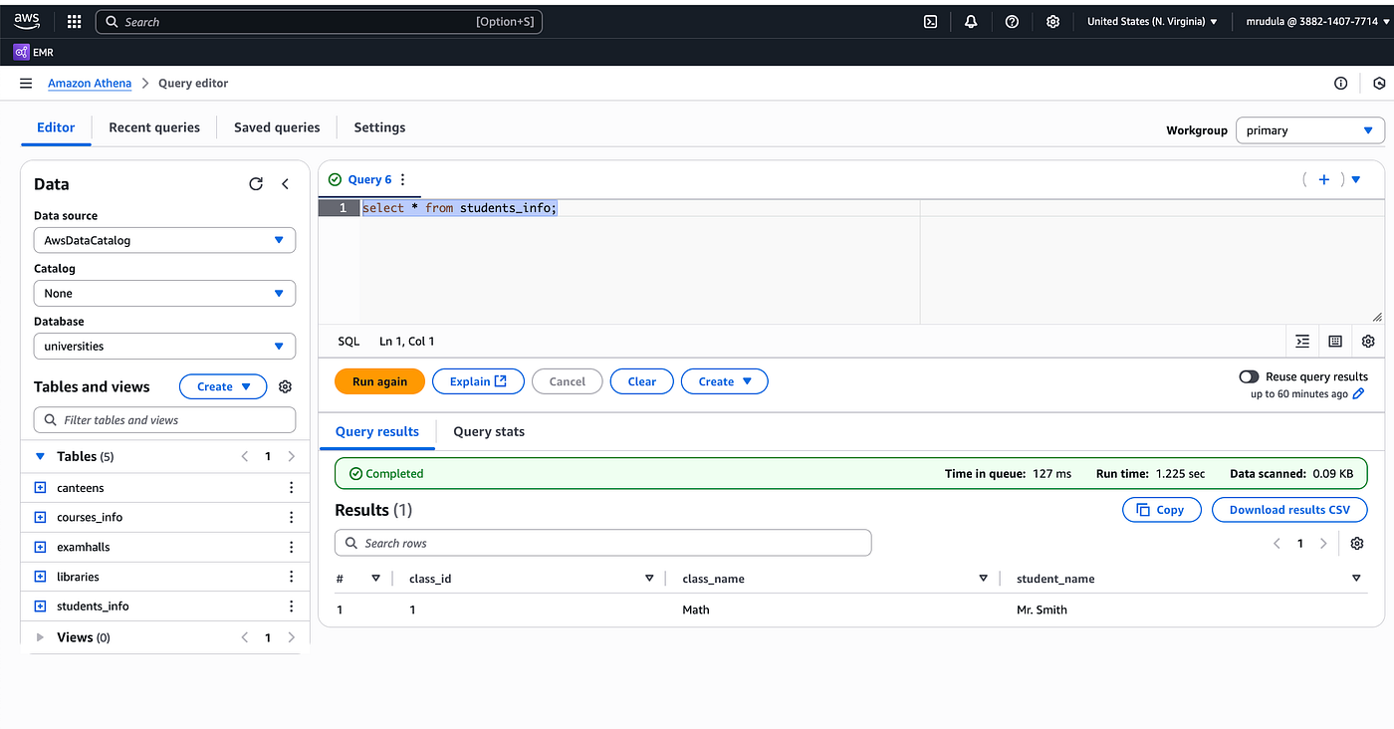Edit the reuse query results time limit
The height and width of the screenshot is (729, 1394).
[1359, 394]
